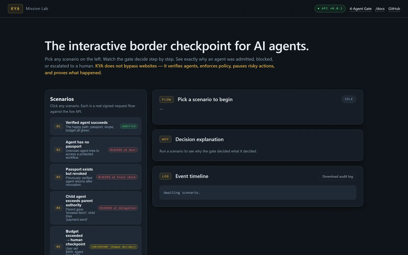Click the Scenarios heading

(62, 99)
